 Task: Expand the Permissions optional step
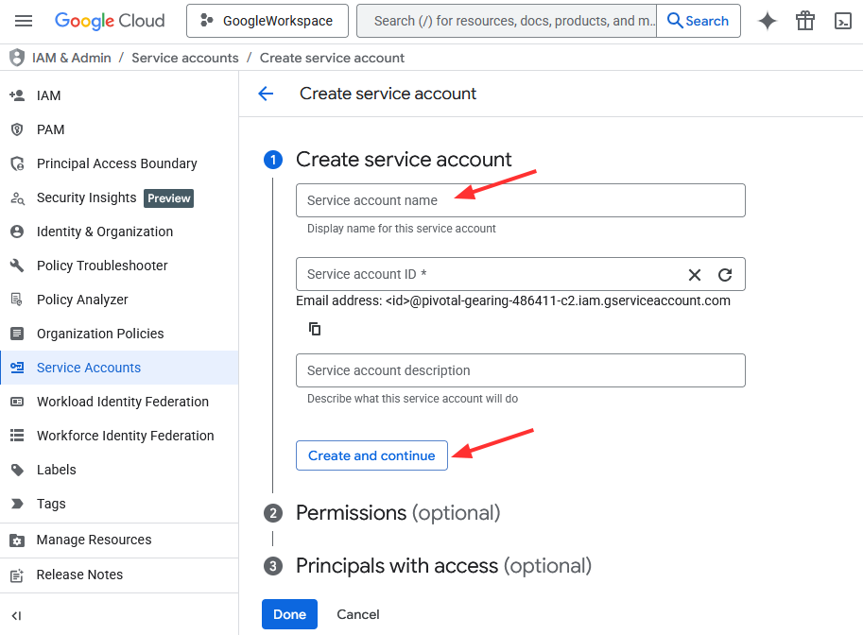(x=397, y=513)
